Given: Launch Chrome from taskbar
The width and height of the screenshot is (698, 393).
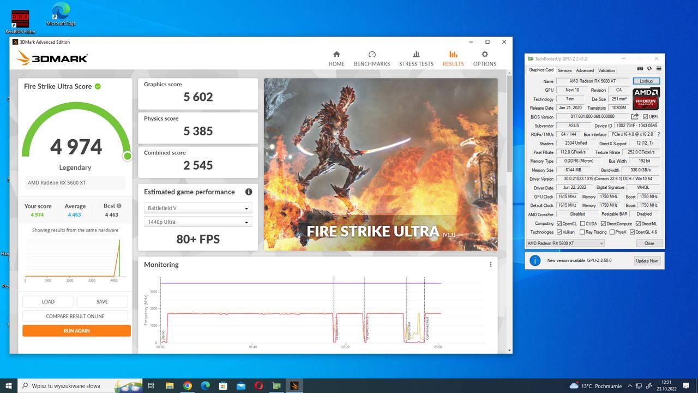Looking at the screenshot, I should (x=188, y=385).
